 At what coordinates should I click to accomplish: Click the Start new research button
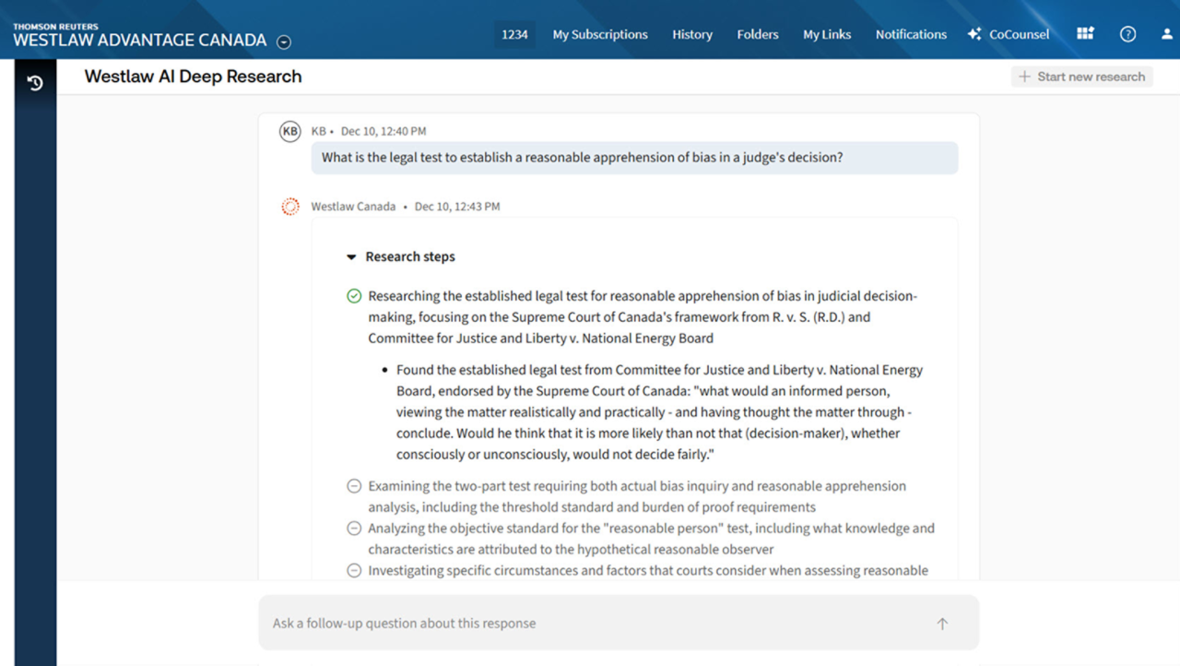[x=1081, y=77]
